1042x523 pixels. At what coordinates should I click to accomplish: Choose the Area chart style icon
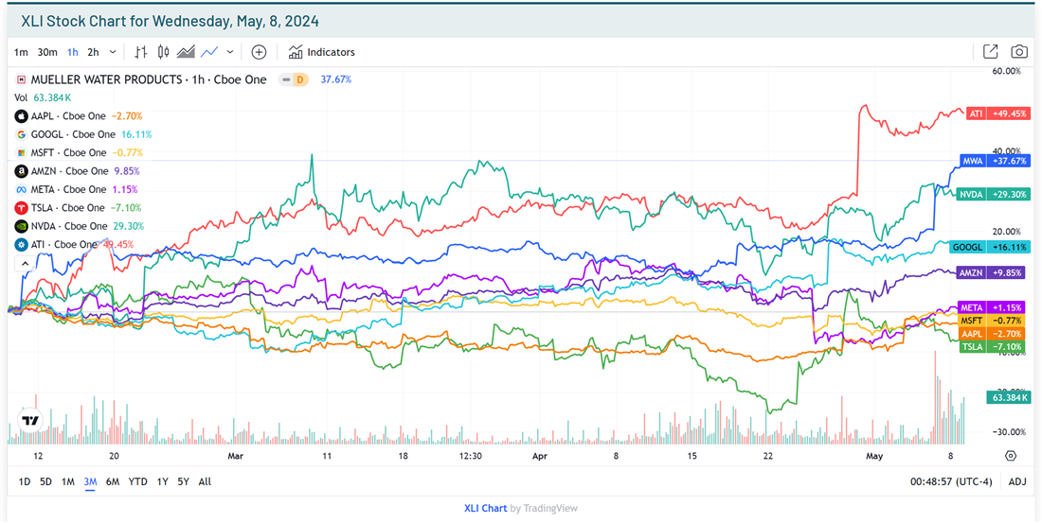pos(186,52)
